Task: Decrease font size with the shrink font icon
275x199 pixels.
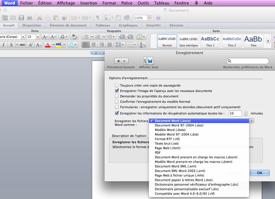Action: (53, 37)
